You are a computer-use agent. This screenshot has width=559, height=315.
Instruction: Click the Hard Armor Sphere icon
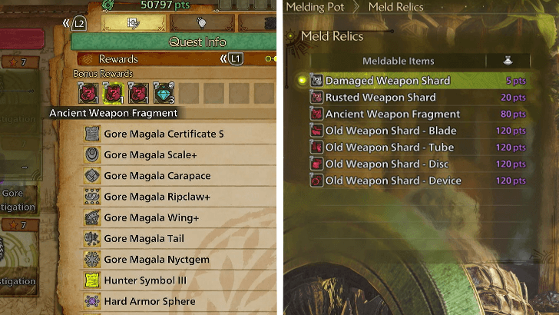(x=92, y=301)
